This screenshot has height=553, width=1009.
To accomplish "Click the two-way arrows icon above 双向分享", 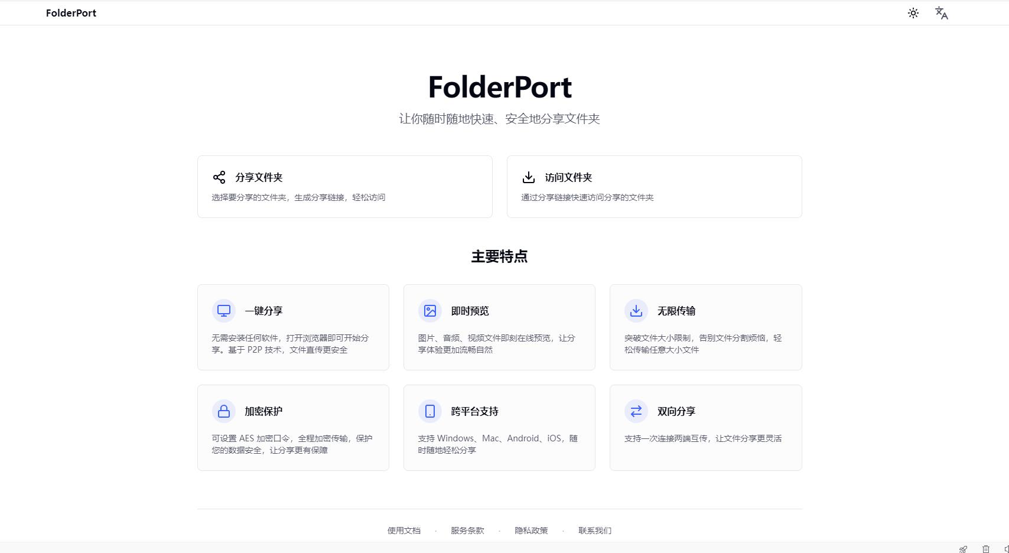I will click(636, 411).
